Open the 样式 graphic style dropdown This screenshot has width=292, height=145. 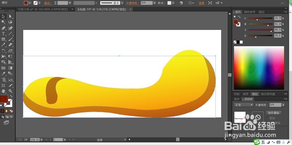[173, 3]
